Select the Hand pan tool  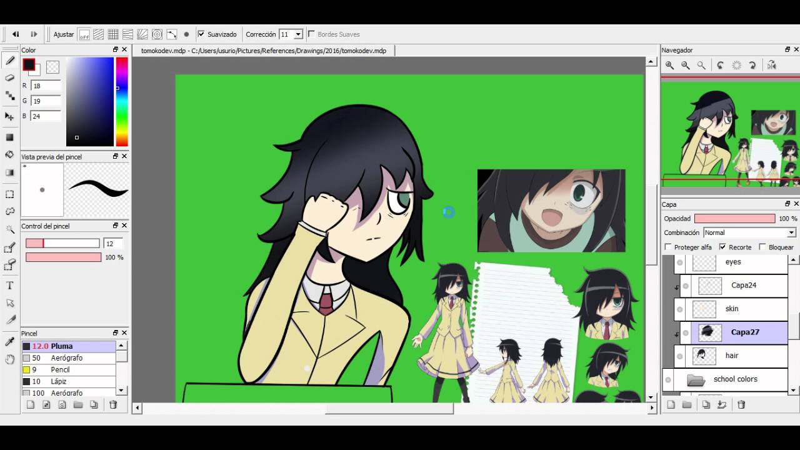click(9, 359)
